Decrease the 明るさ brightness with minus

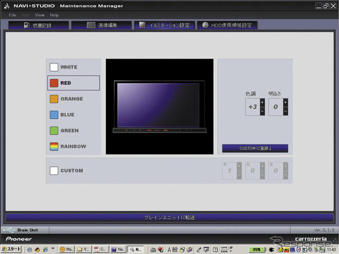pos(286,111)
